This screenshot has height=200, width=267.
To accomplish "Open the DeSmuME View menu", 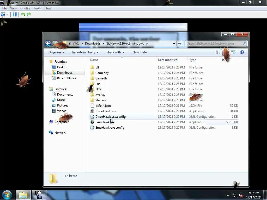I will coord(13,8).
